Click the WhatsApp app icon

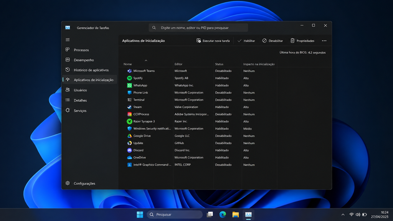point(129,86)
